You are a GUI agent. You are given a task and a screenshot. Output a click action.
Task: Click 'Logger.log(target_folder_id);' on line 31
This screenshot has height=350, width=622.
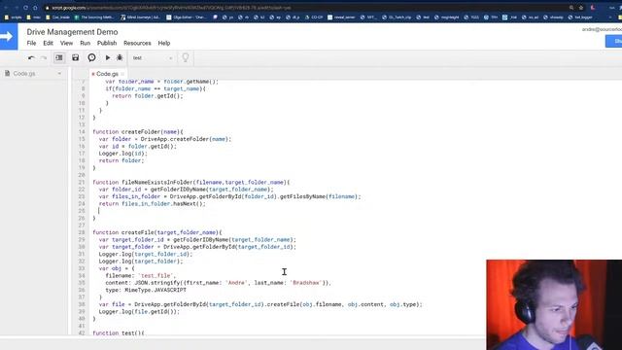tap(146, 254)
